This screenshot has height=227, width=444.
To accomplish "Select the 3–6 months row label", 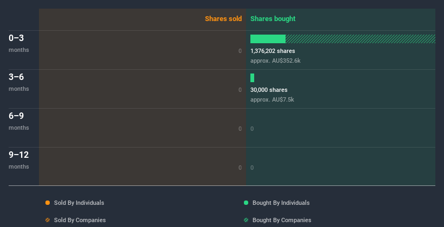I will [x=19, y=82].
